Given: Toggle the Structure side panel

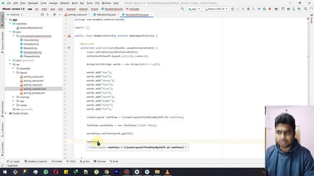Looking at the screenshot, I should click(2, 130).
